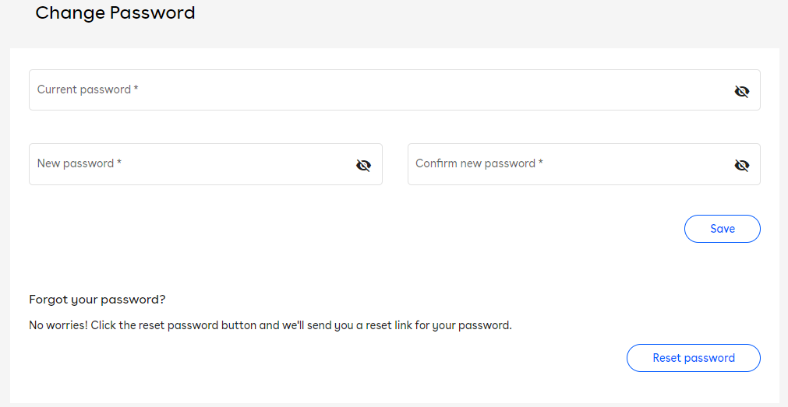Save the password changes
The height and width of the screenshot is (407, 788).
click(x=722, y=229)
